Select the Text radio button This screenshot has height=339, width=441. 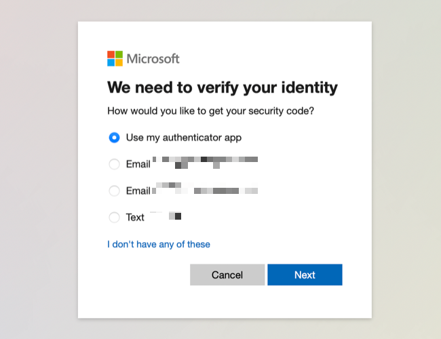[114, 218]
